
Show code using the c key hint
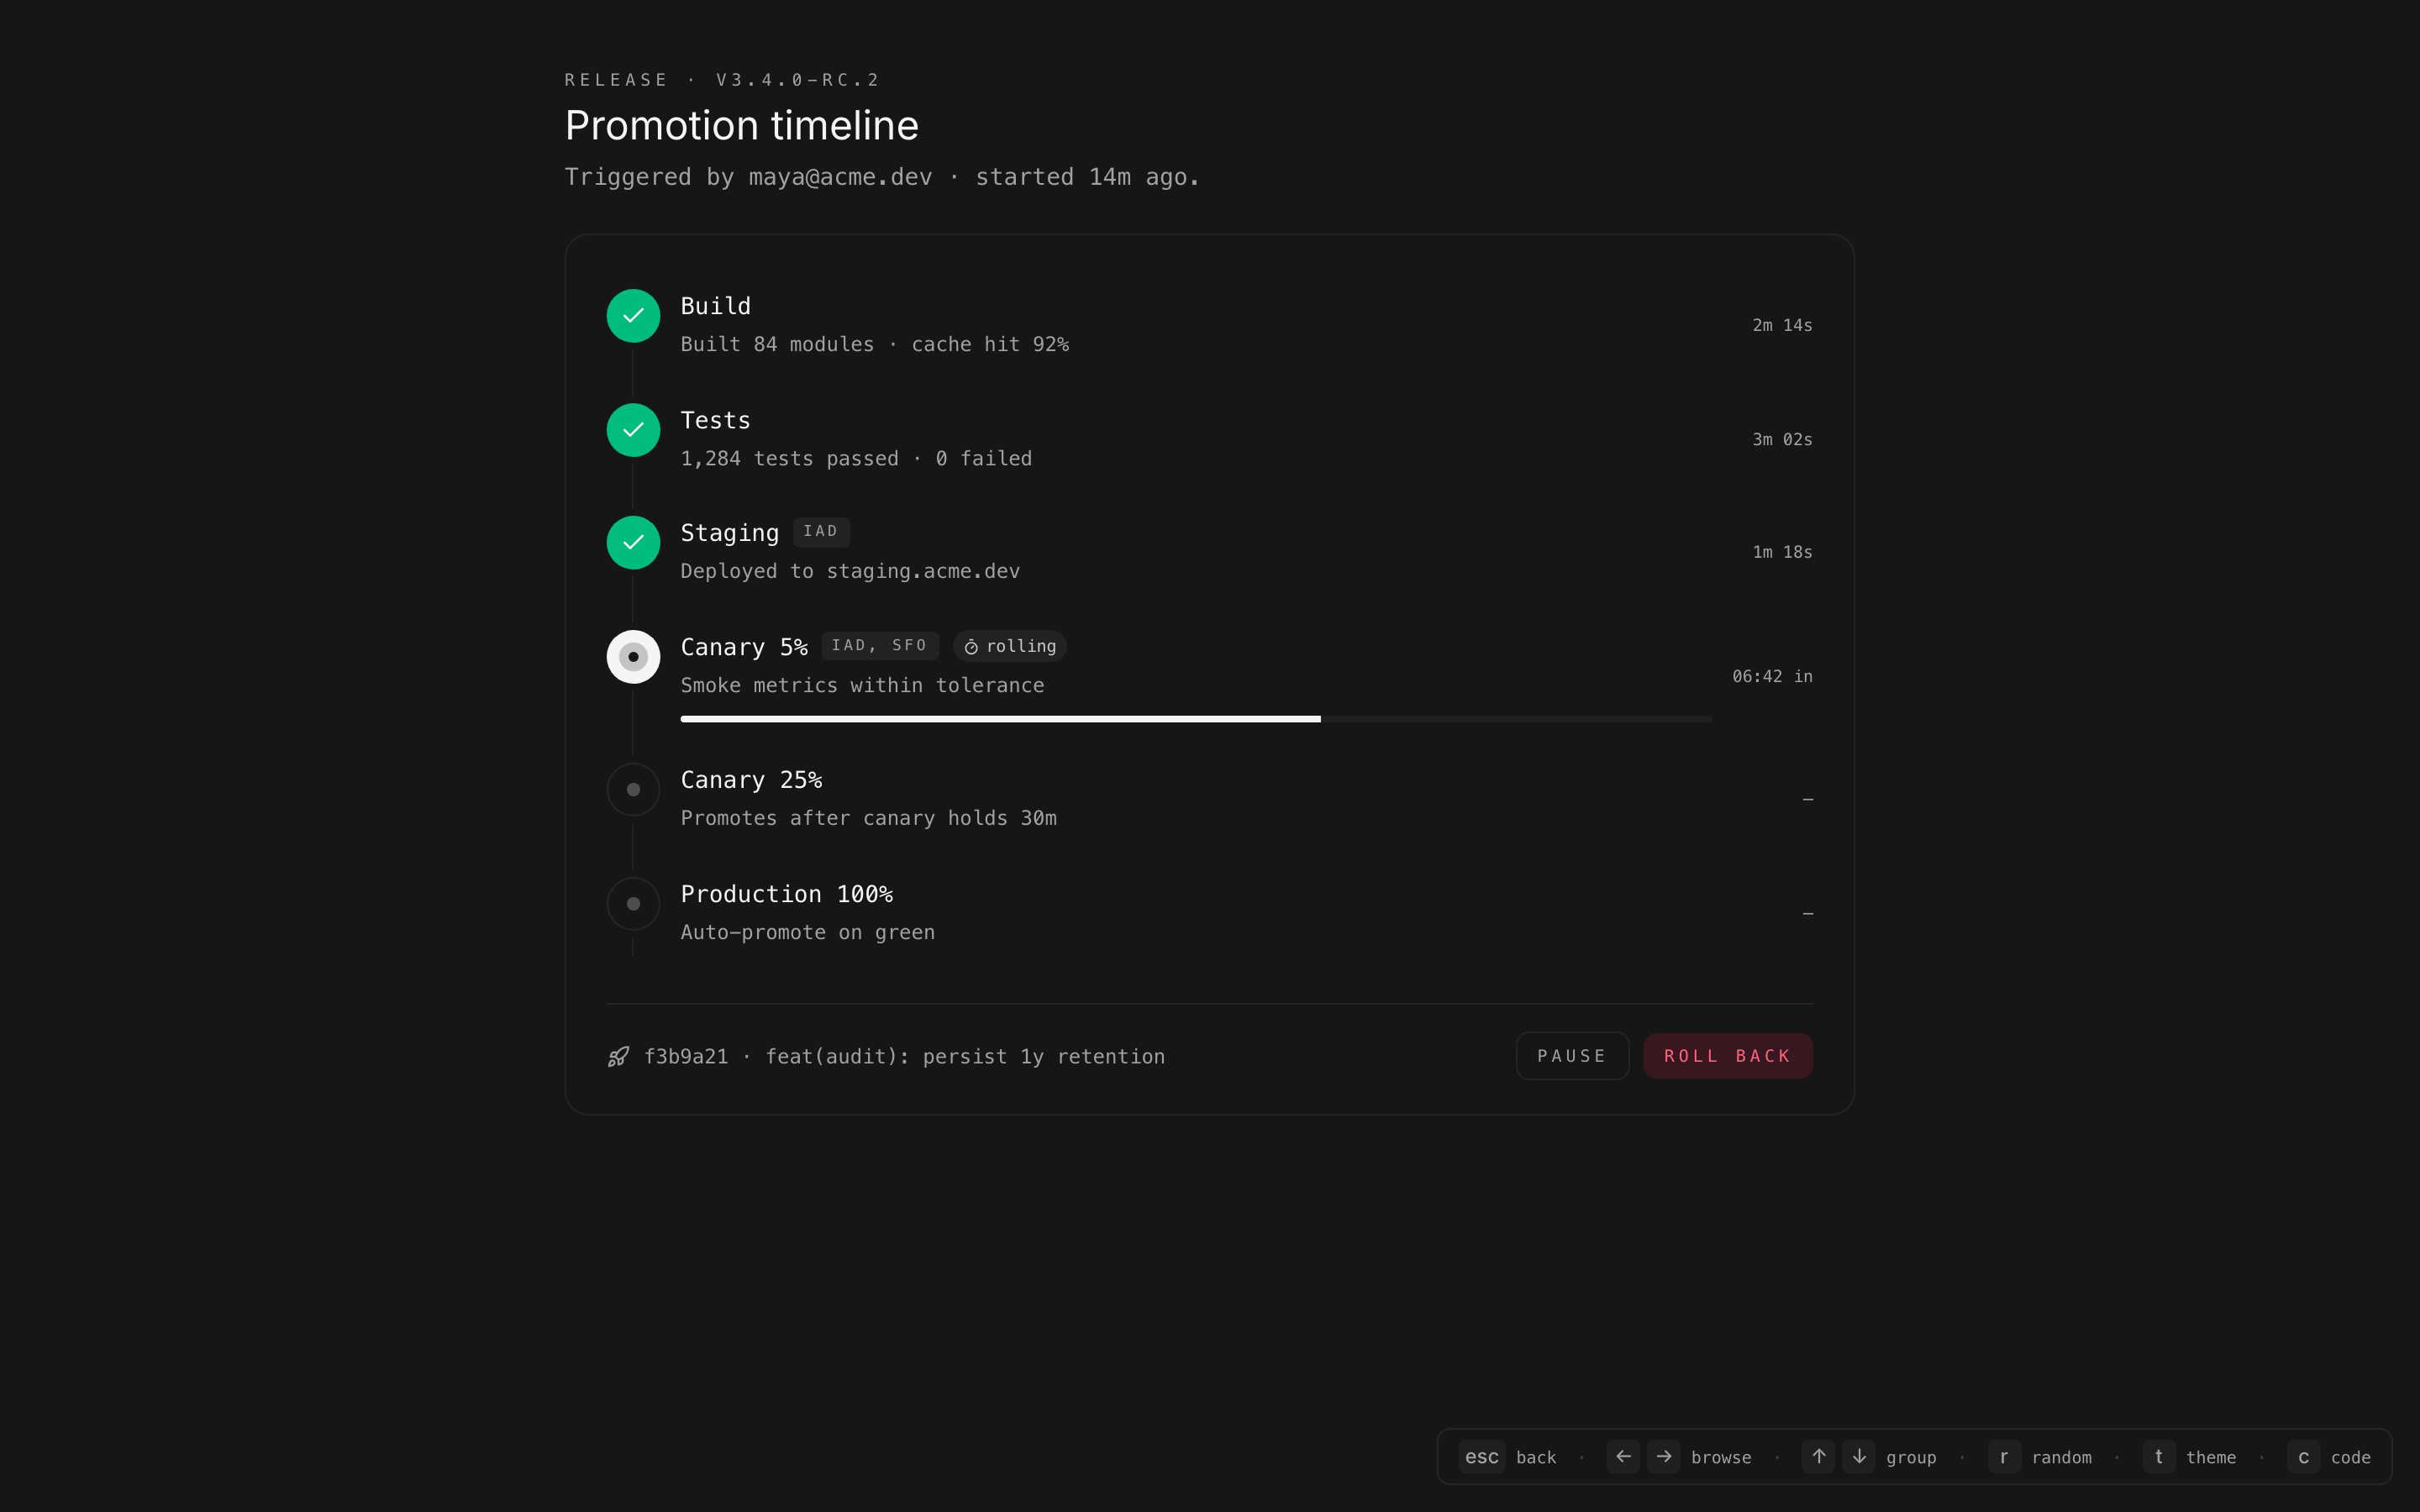[x=2303, y=1457]
